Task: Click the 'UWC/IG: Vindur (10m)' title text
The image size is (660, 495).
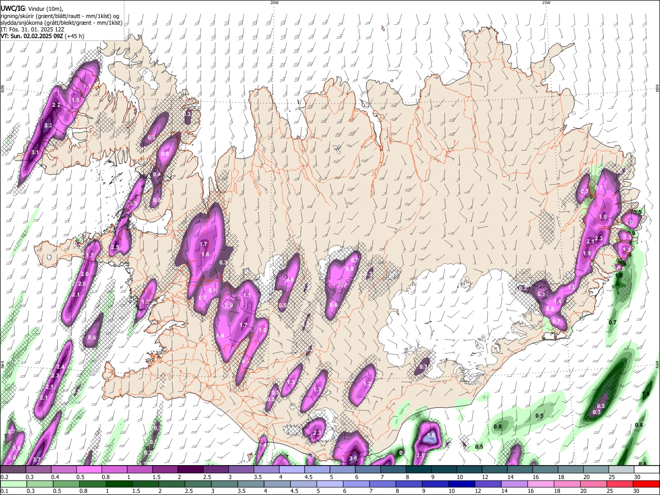Action: click(31, 8)
